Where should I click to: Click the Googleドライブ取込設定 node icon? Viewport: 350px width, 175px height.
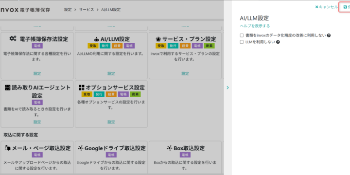click(x=80, y=148)
